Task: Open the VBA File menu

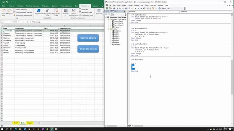Action: click(x=110, y=5)
